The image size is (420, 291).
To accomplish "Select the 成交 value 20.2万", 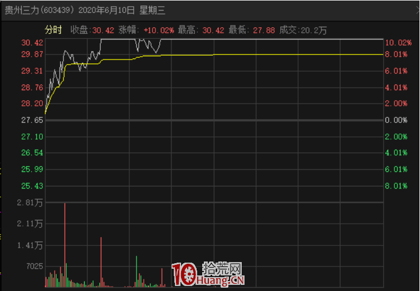I will [x=314, y=30].
